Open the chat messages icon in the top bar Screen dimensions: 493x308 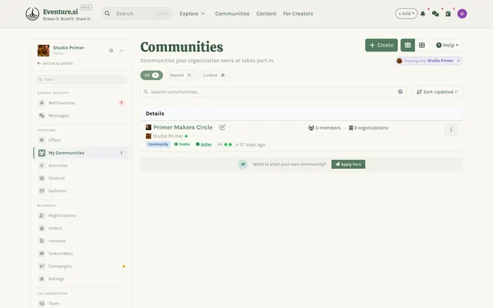tap(435, 14)
